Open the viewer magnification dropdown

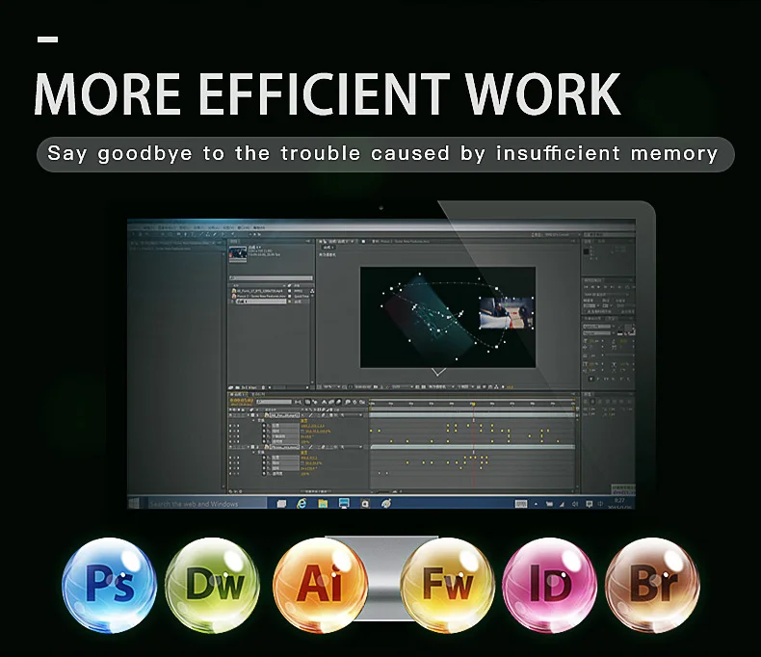tap(331, 386)
